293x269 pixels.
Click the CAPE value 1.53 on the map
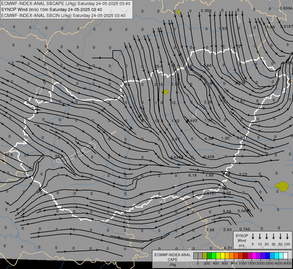tap(223, 29)
